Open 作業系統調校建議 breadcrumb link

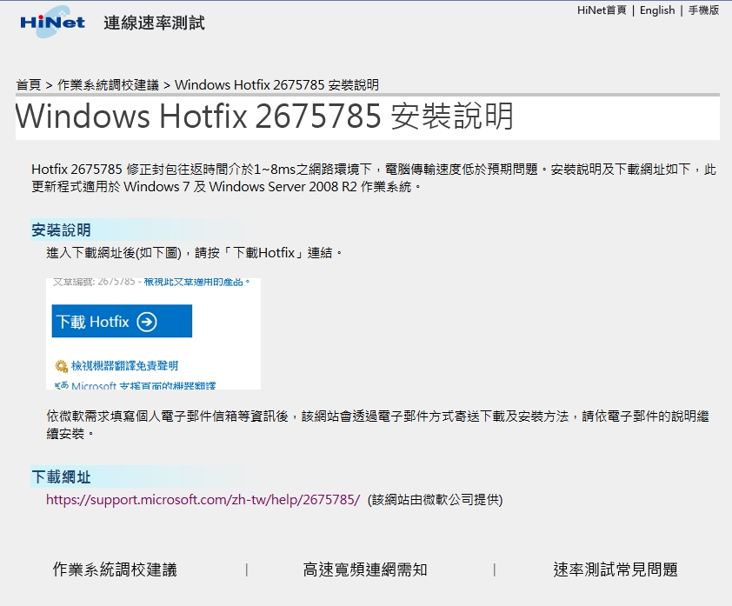pos(109,85)
